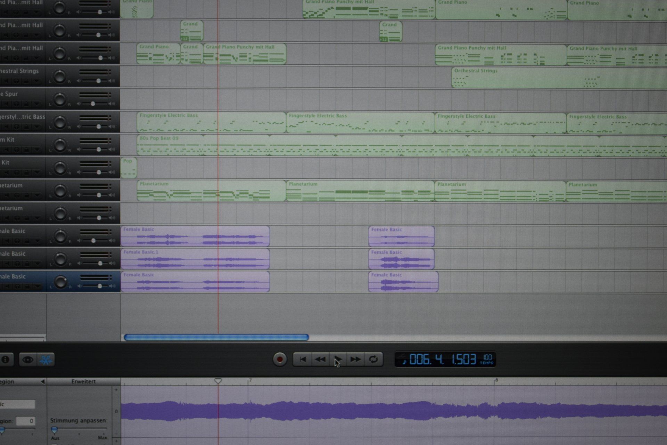Expand automation triangle on selected Female Basic track
This screenshot has height=445, width=667.
(36, 287)
